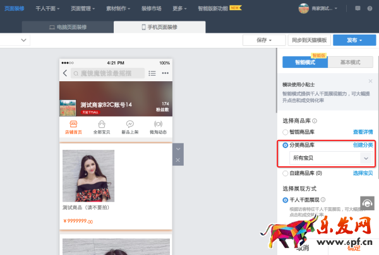Click the price ¥9999999.00
Image resolution: width=379 pixels, height=255 pixels.
coord(78,221)
